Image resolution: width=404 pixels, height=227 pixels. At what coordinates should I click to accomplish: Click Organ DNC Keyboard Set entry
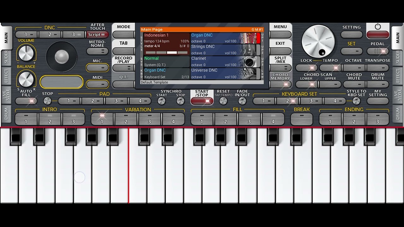point(167,74)
